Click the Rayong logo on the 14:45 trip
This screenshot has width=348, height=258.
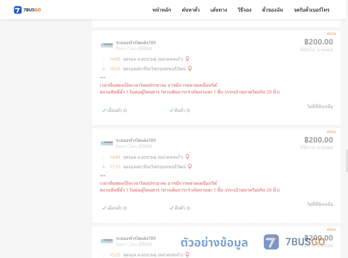107,143
